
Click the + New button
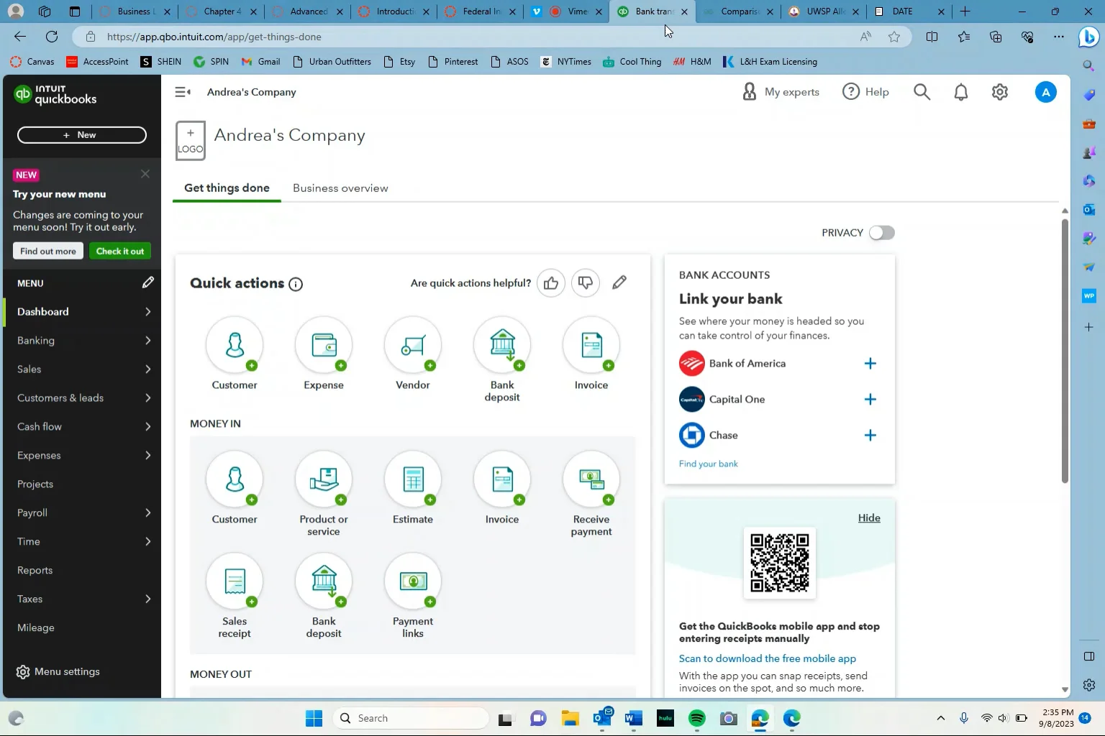pyautogui.click(x=82, y=135)
